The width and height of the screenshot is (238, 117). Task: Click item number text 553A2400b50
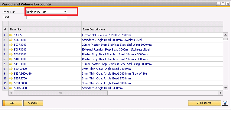point(23,74)
